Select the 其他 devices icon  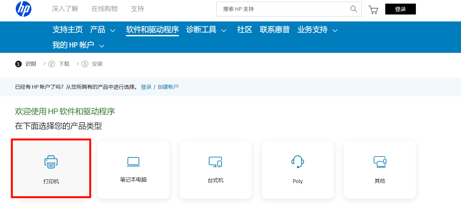(x=380, y=162)
